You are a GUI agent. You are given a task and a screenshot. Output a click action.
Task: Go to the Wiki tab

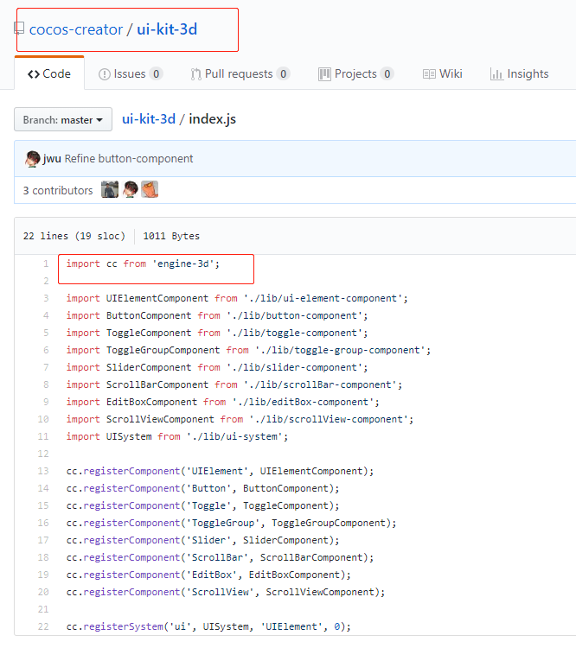coord(451,74)
